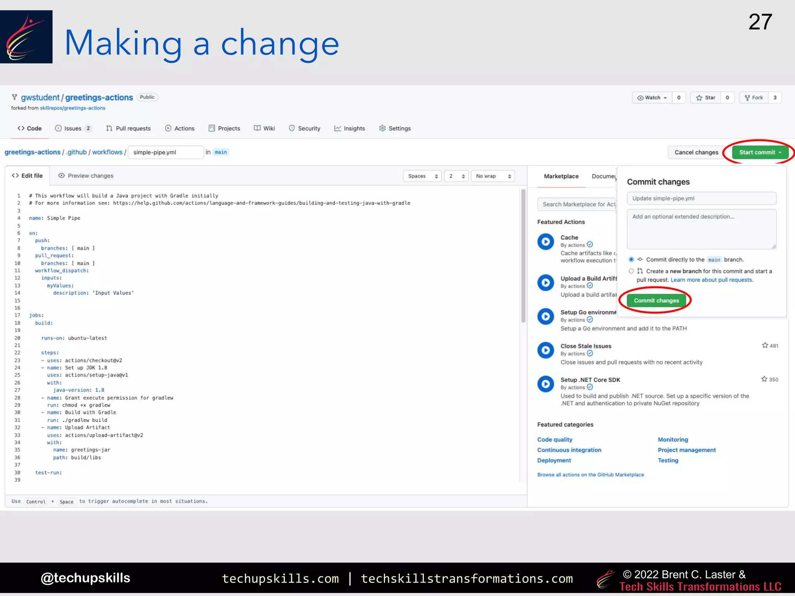Open the Issues tab
The width and height of the screenshot is (795, 596).
click(x=73, y=128)
